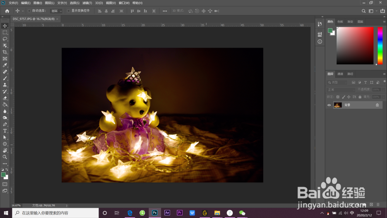This screenshot has height=218, width=387.
Task: Select the Paint Bucket tool
Action: (x=5, y=105)
